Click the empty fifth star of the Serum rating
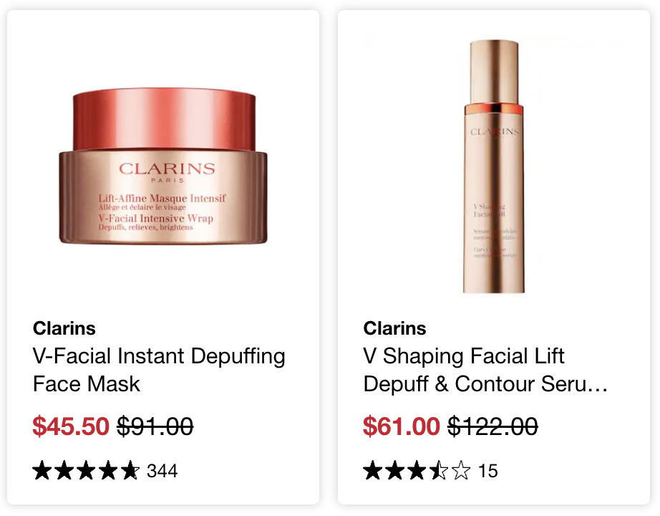 pyautogui.click(x=461, y=470)
